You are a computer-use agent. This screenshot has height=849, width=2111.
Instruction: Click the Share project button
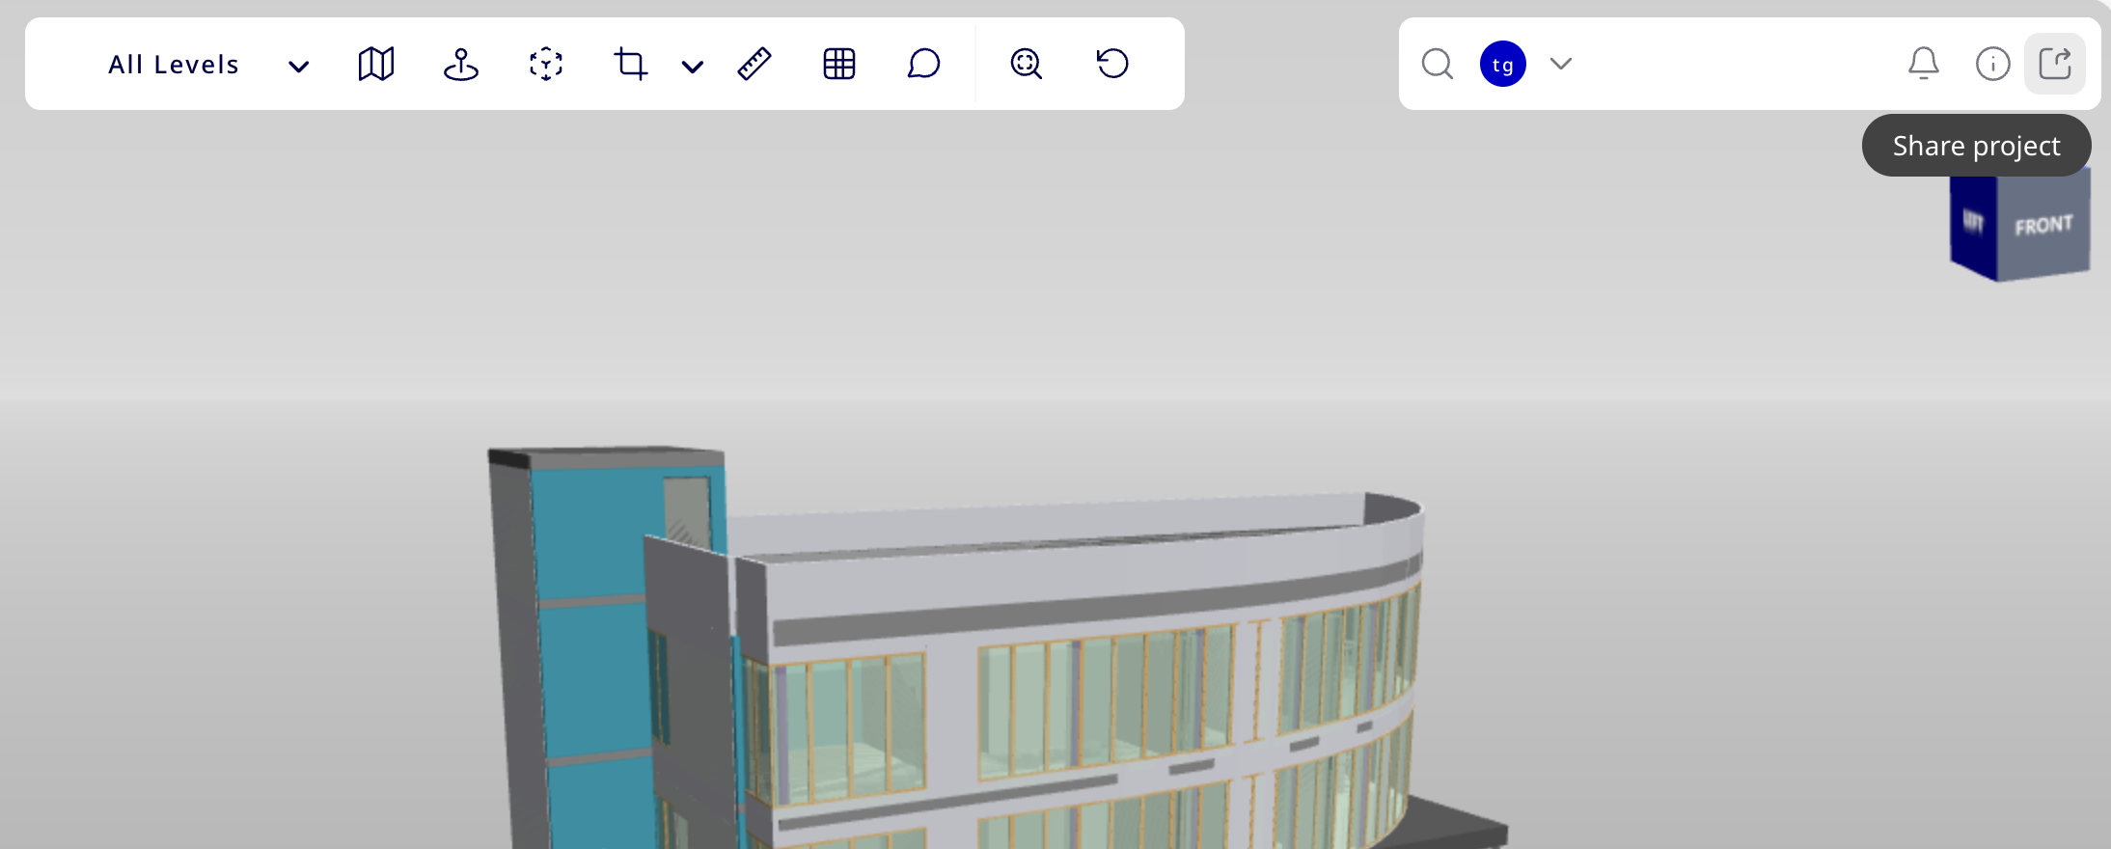(2054, 65)
